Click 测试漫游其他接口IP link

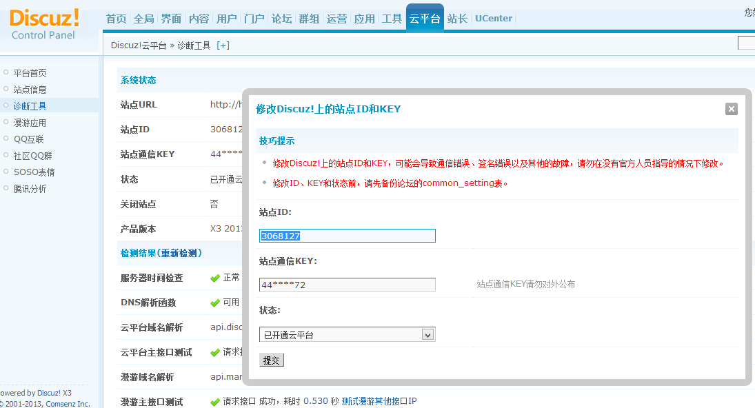(x=379, y=401)
